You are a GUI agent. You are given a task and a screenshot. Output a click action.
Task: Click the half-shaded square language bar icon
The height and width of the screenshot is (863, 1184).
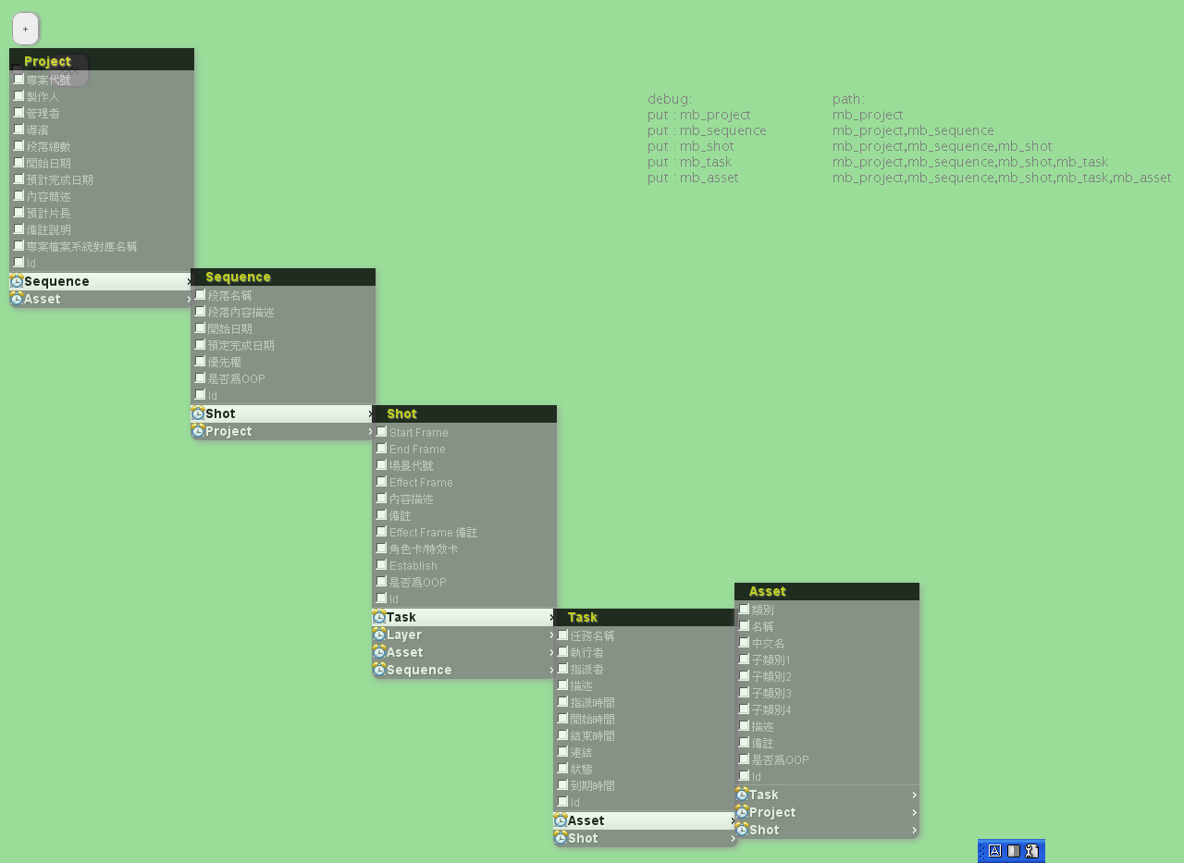point(1014,851)
